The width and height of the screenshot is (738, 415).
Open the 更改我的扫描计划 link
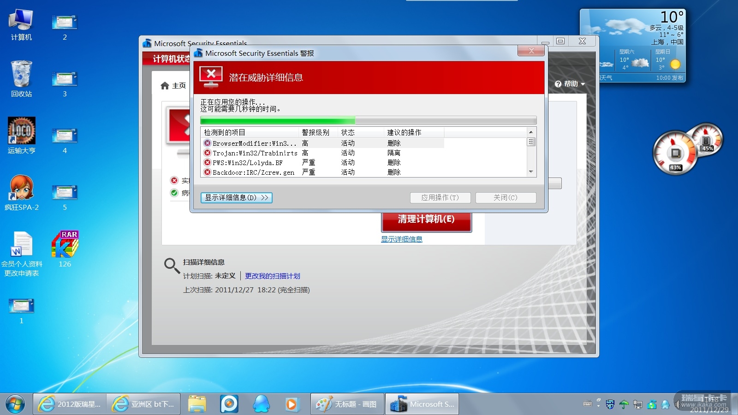coord(273,276)
